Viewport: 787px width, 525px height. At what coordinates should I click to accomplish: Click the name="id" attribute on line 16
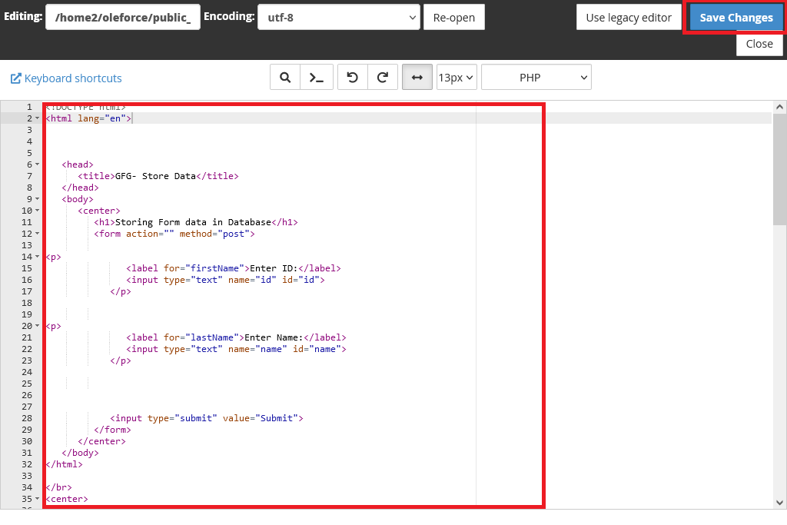pyautogui.click(x=252, y=280)
